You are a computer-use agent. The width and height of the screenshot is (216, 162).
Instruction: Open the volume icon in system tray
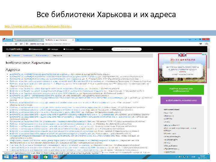point(188,157)
